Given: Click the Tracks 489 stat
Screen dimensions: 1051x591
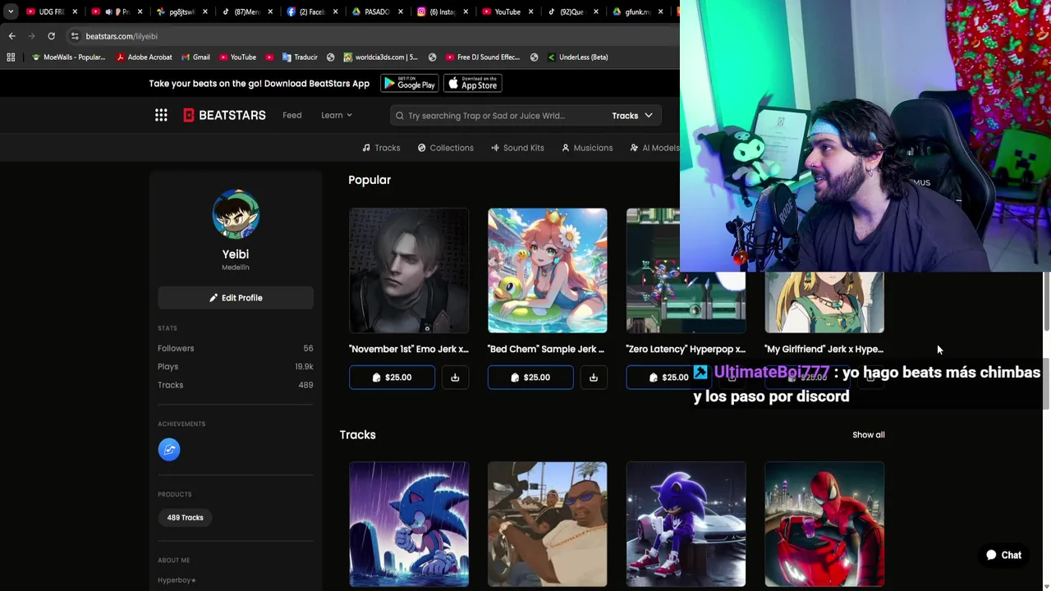Looking at the screenshot, I should pyautogui.click(x=236, y=385).
